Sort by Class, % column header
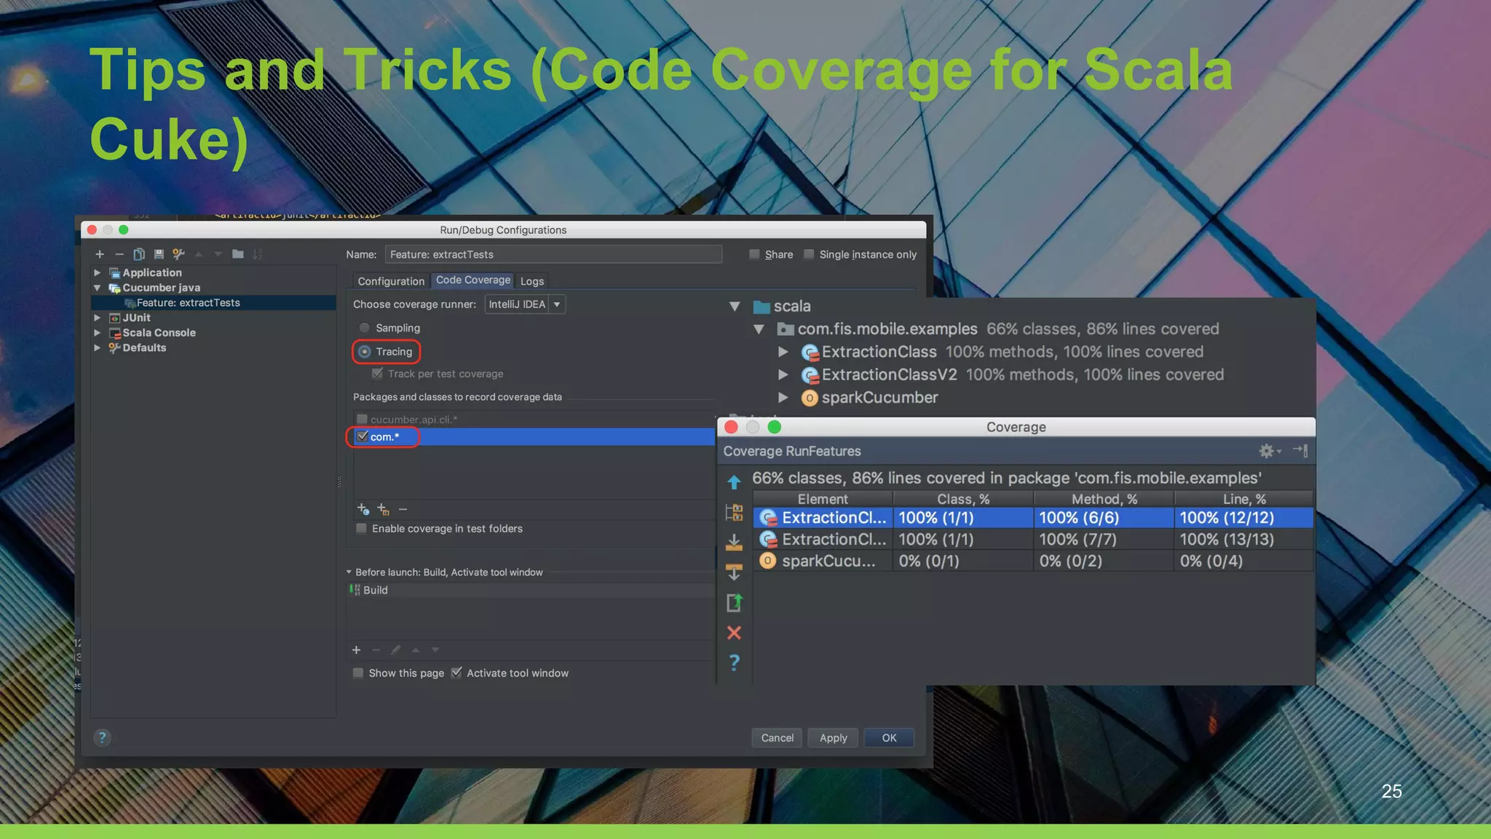 click(963, 499)
